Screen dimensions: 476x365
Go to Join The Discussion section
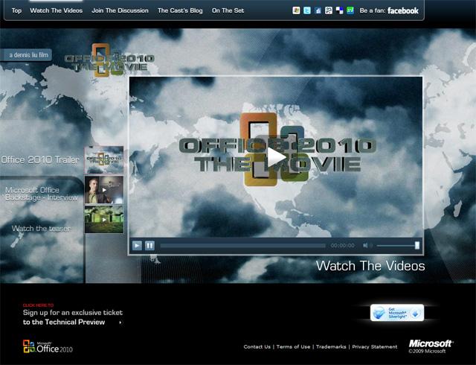pos(120,11)
